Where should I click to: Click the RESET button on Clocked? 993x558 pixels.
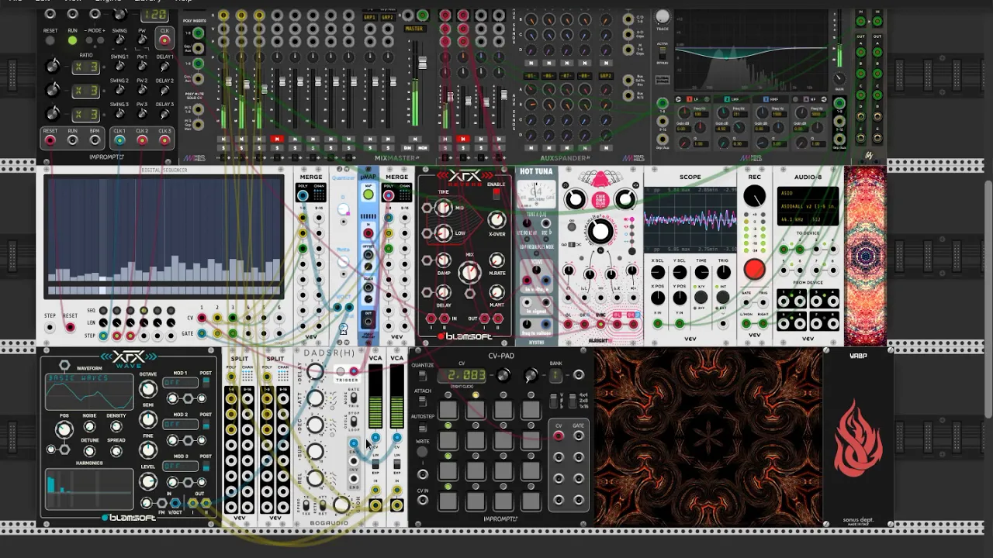[50, 40]
